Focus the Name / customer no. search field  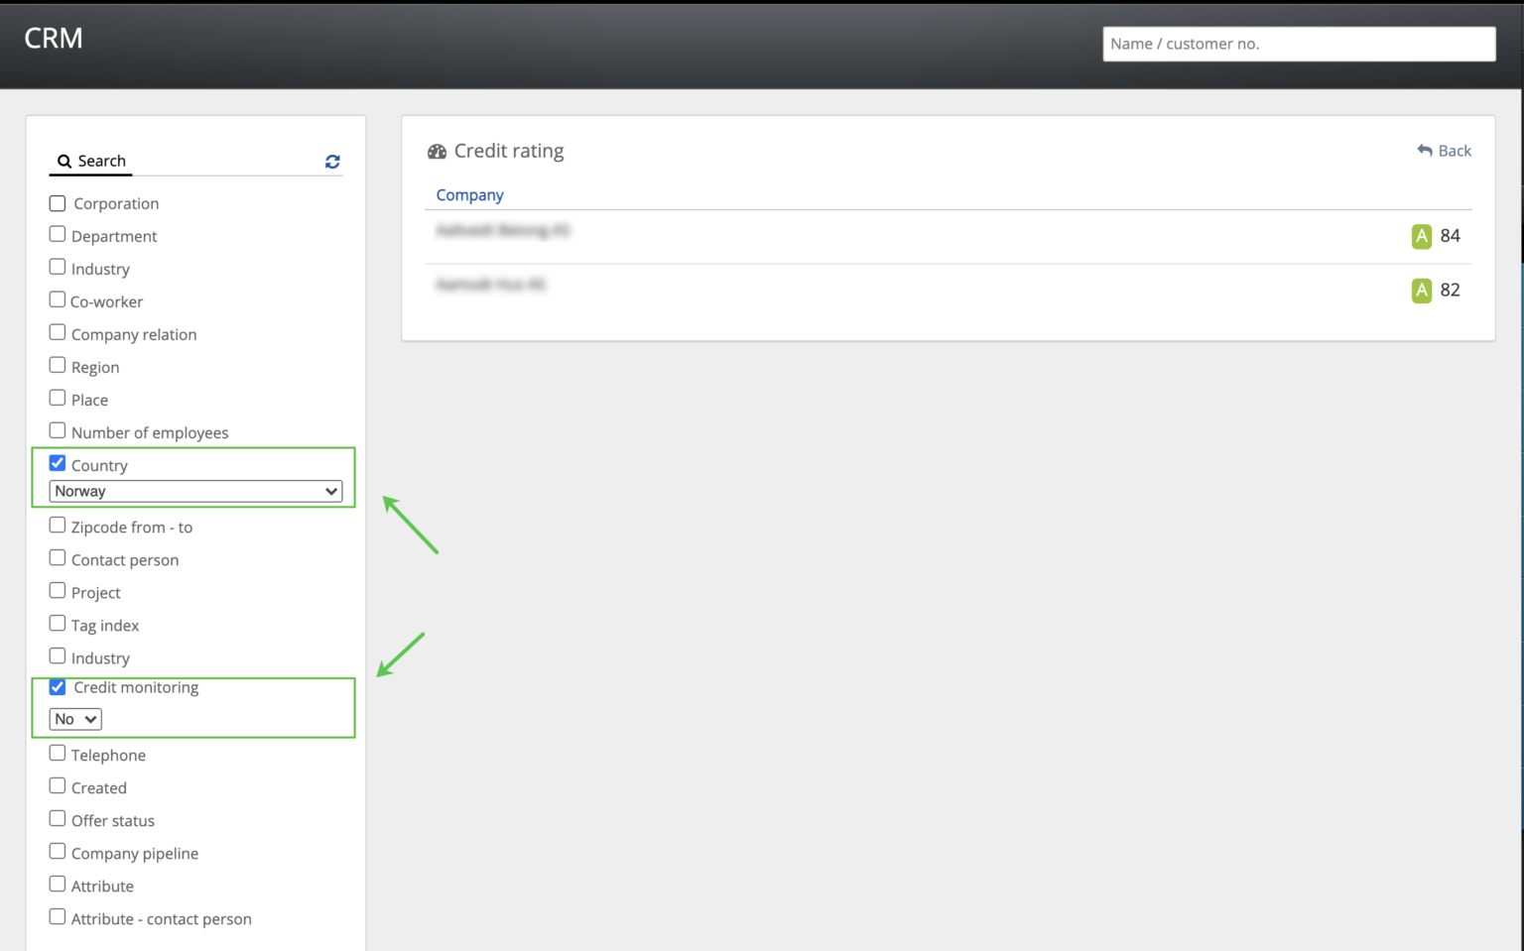pyautogui.click(x=1298, y=44)
